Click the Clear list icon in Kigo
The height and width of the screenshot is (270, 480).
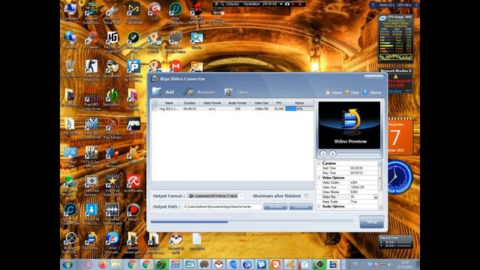click(228, 91)
